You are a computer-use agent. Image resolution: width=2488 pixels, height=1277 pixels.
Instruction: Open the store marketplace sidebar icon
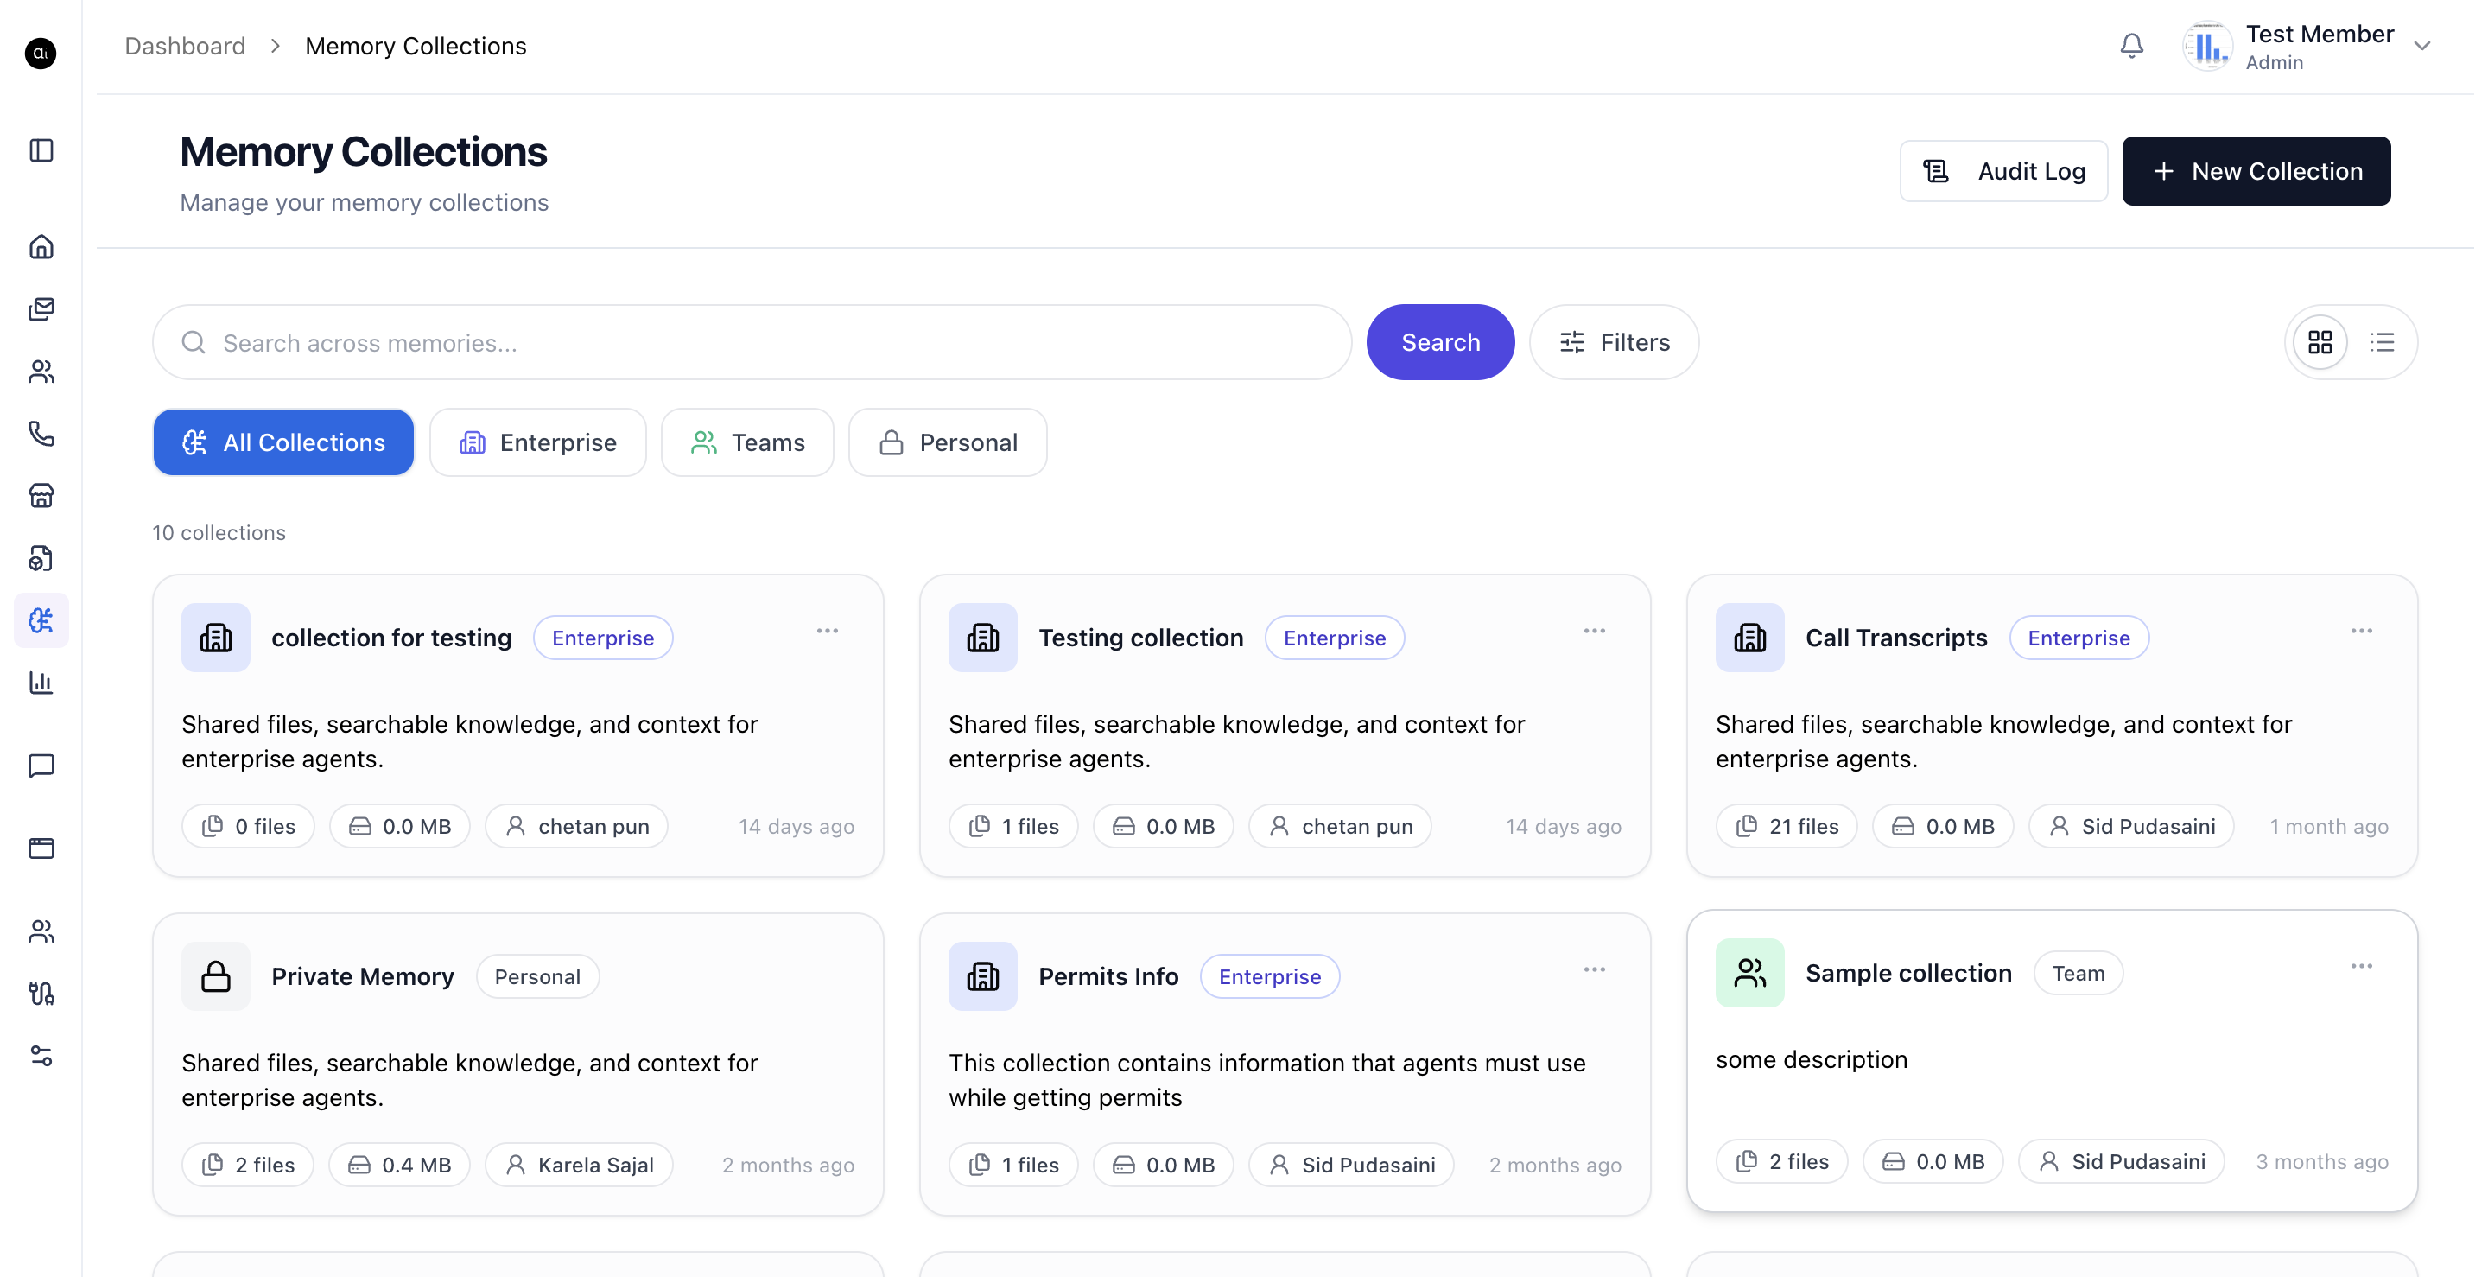pyautogui.click(x=41, y=496)
